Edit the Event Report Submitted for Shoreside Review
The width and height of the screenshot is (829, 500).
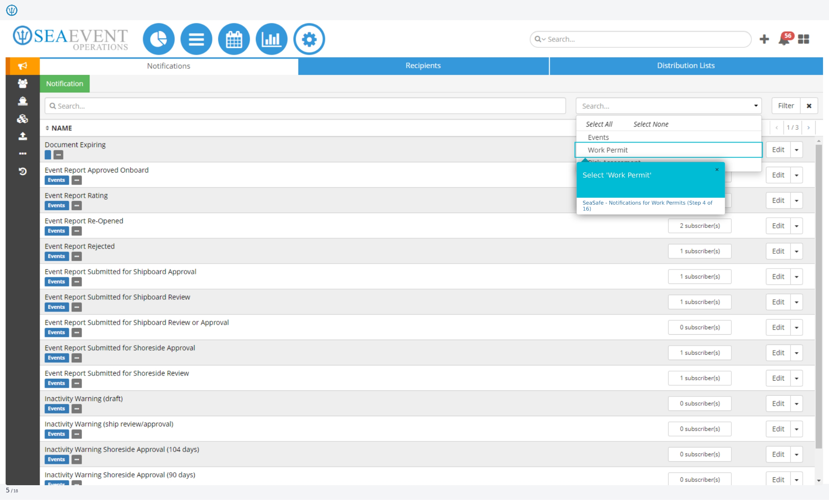tap(778, 378)
